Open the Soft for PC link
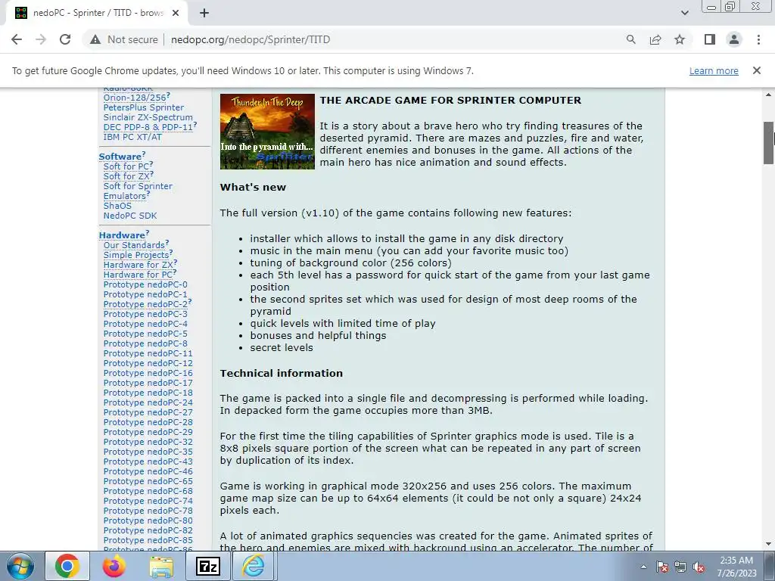 click(x=126, y=166)
